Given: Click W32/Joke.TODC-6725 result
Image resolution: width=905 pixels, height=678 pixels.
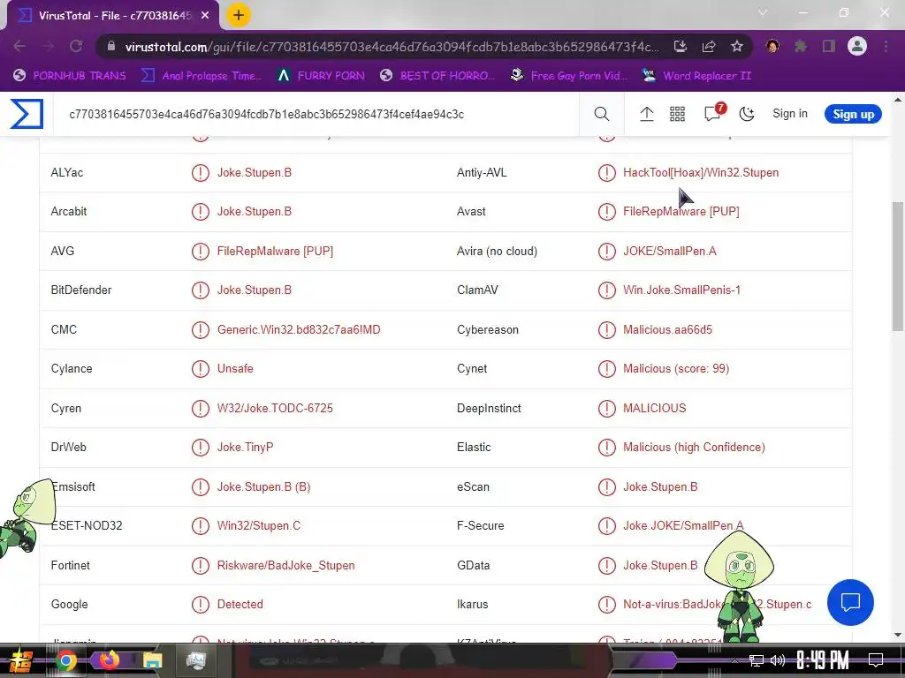Looking at the screenshot, I should 275,408.
